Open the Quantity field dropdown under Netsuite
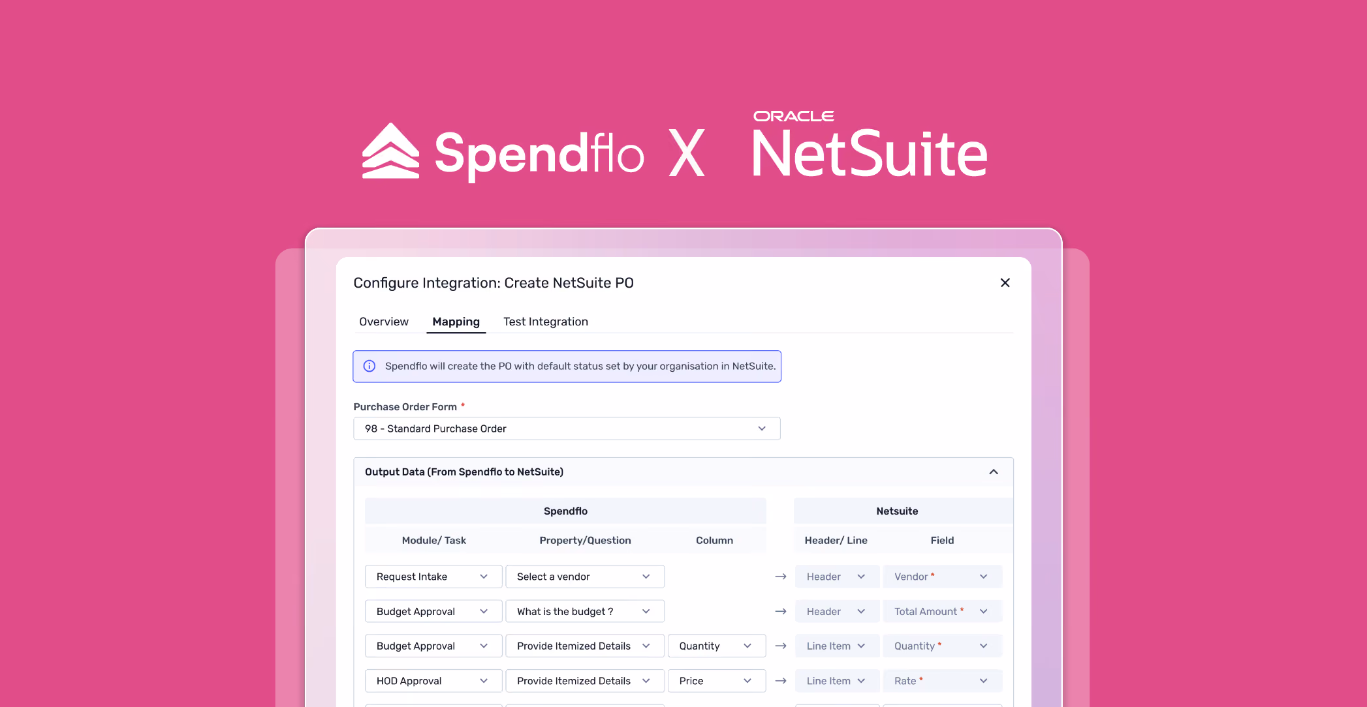 click(943, 646)
